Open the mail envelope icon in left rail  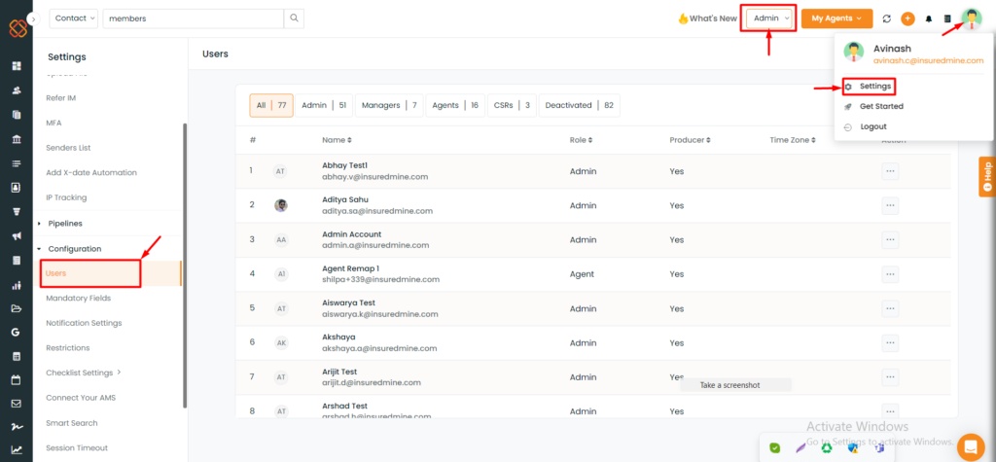coord(17,403)
